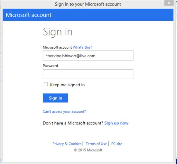Click the "Password" field label
This screenshot has width=177, height=164.
(50, 66)
